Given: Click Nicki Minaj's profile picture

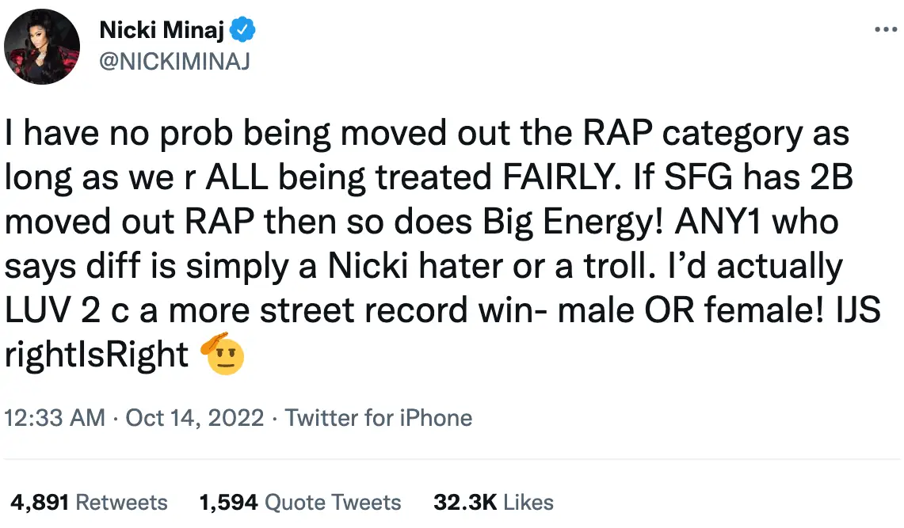Looking at the screenshot, I should [42, 47].
